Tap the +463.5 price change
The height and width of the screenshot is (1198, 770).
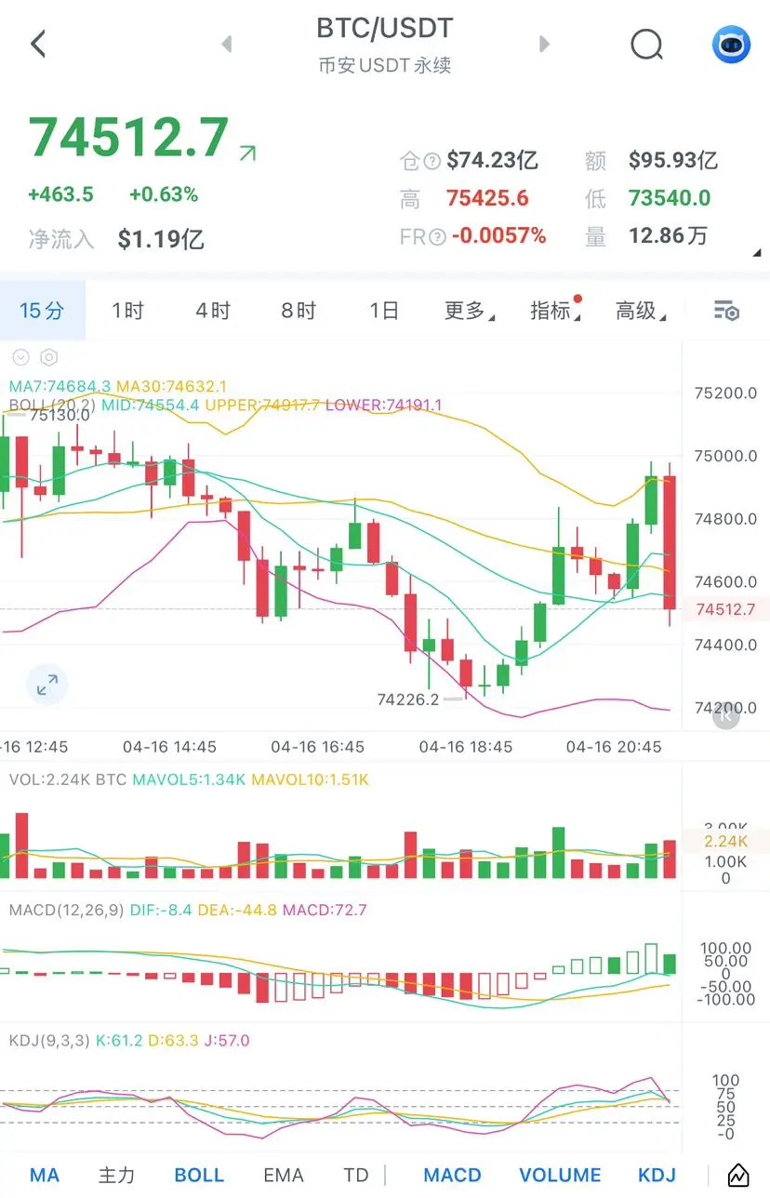point(60,194)
